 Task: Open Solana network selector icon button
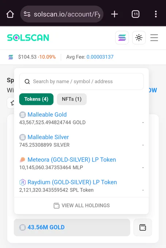pyautogui.click(x=122, y=38)
